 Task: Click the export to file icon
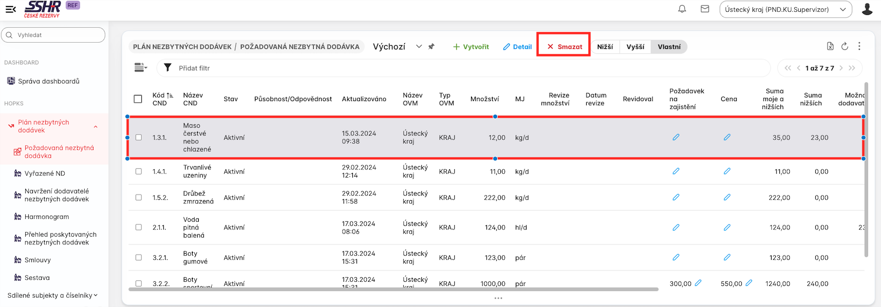point(830,46)
